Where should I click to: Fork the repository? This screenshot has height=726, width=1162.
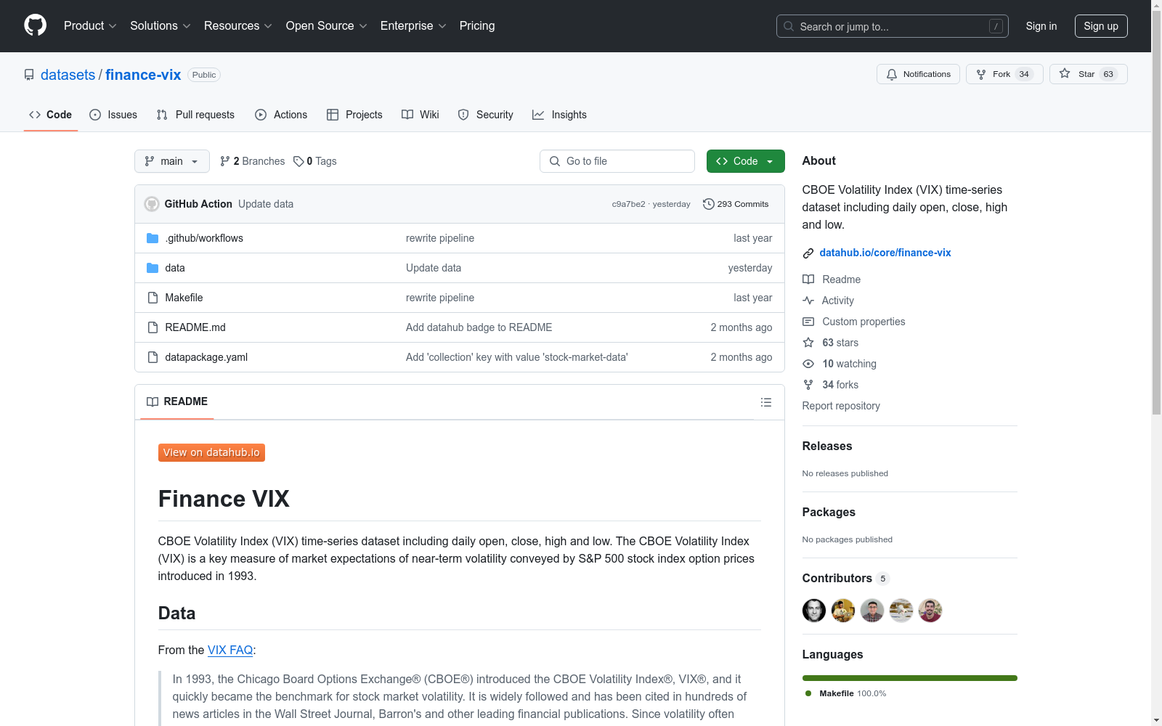click(1004, 74)
